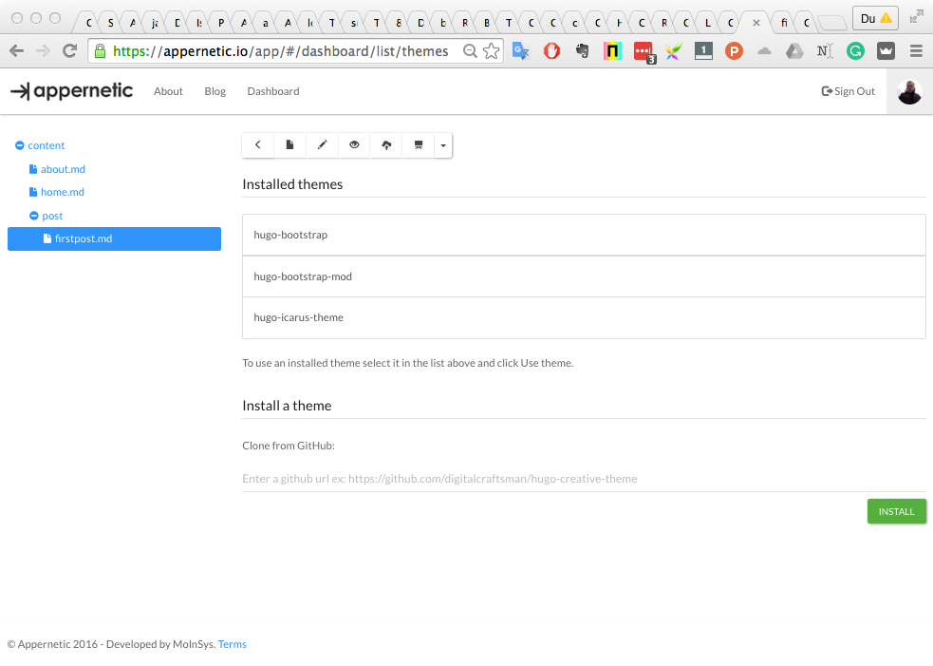Switch to the tab labeled 8
This screenshot has height=666, width=933.
(x=398, y=23)
